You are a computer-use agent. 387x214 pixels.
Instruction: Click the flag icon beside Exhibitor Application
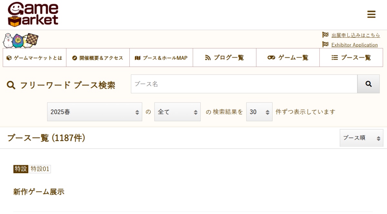tap(325, 45)
